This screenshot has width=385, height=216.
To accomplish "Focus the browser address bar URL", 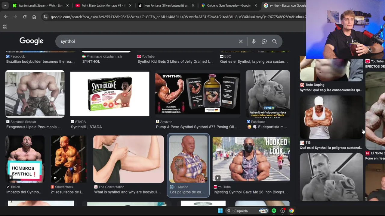I will [177, 17].
